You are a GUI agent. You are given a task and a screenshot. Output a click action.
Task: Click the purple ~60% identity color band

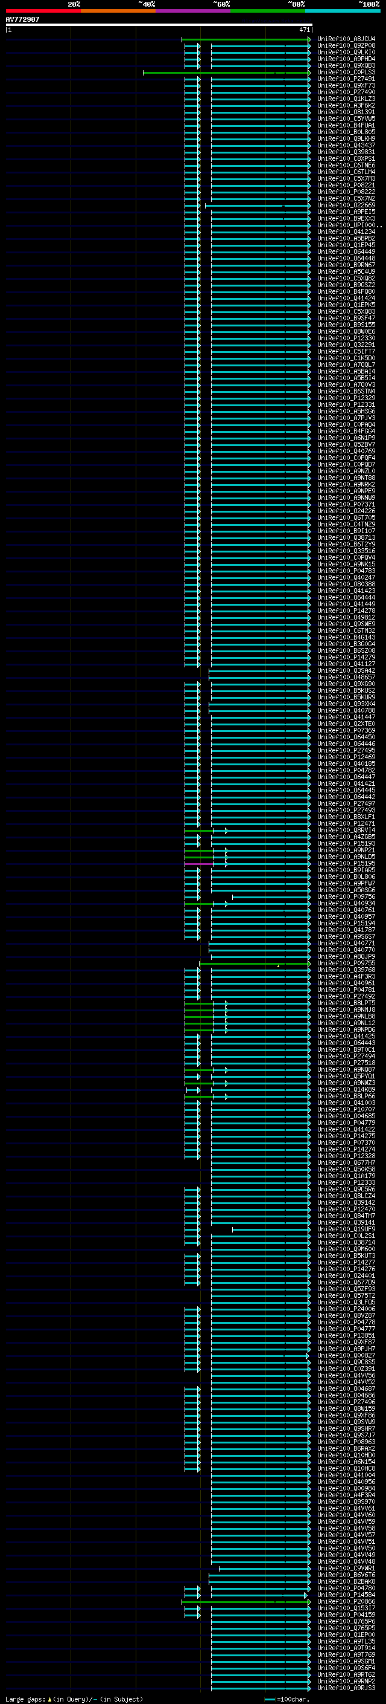pos(194,11)
